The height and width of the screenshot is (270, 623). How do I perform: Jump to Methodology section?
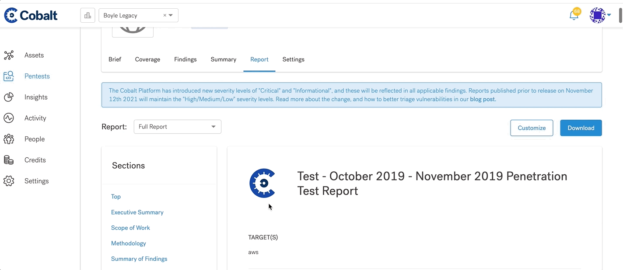129,243
